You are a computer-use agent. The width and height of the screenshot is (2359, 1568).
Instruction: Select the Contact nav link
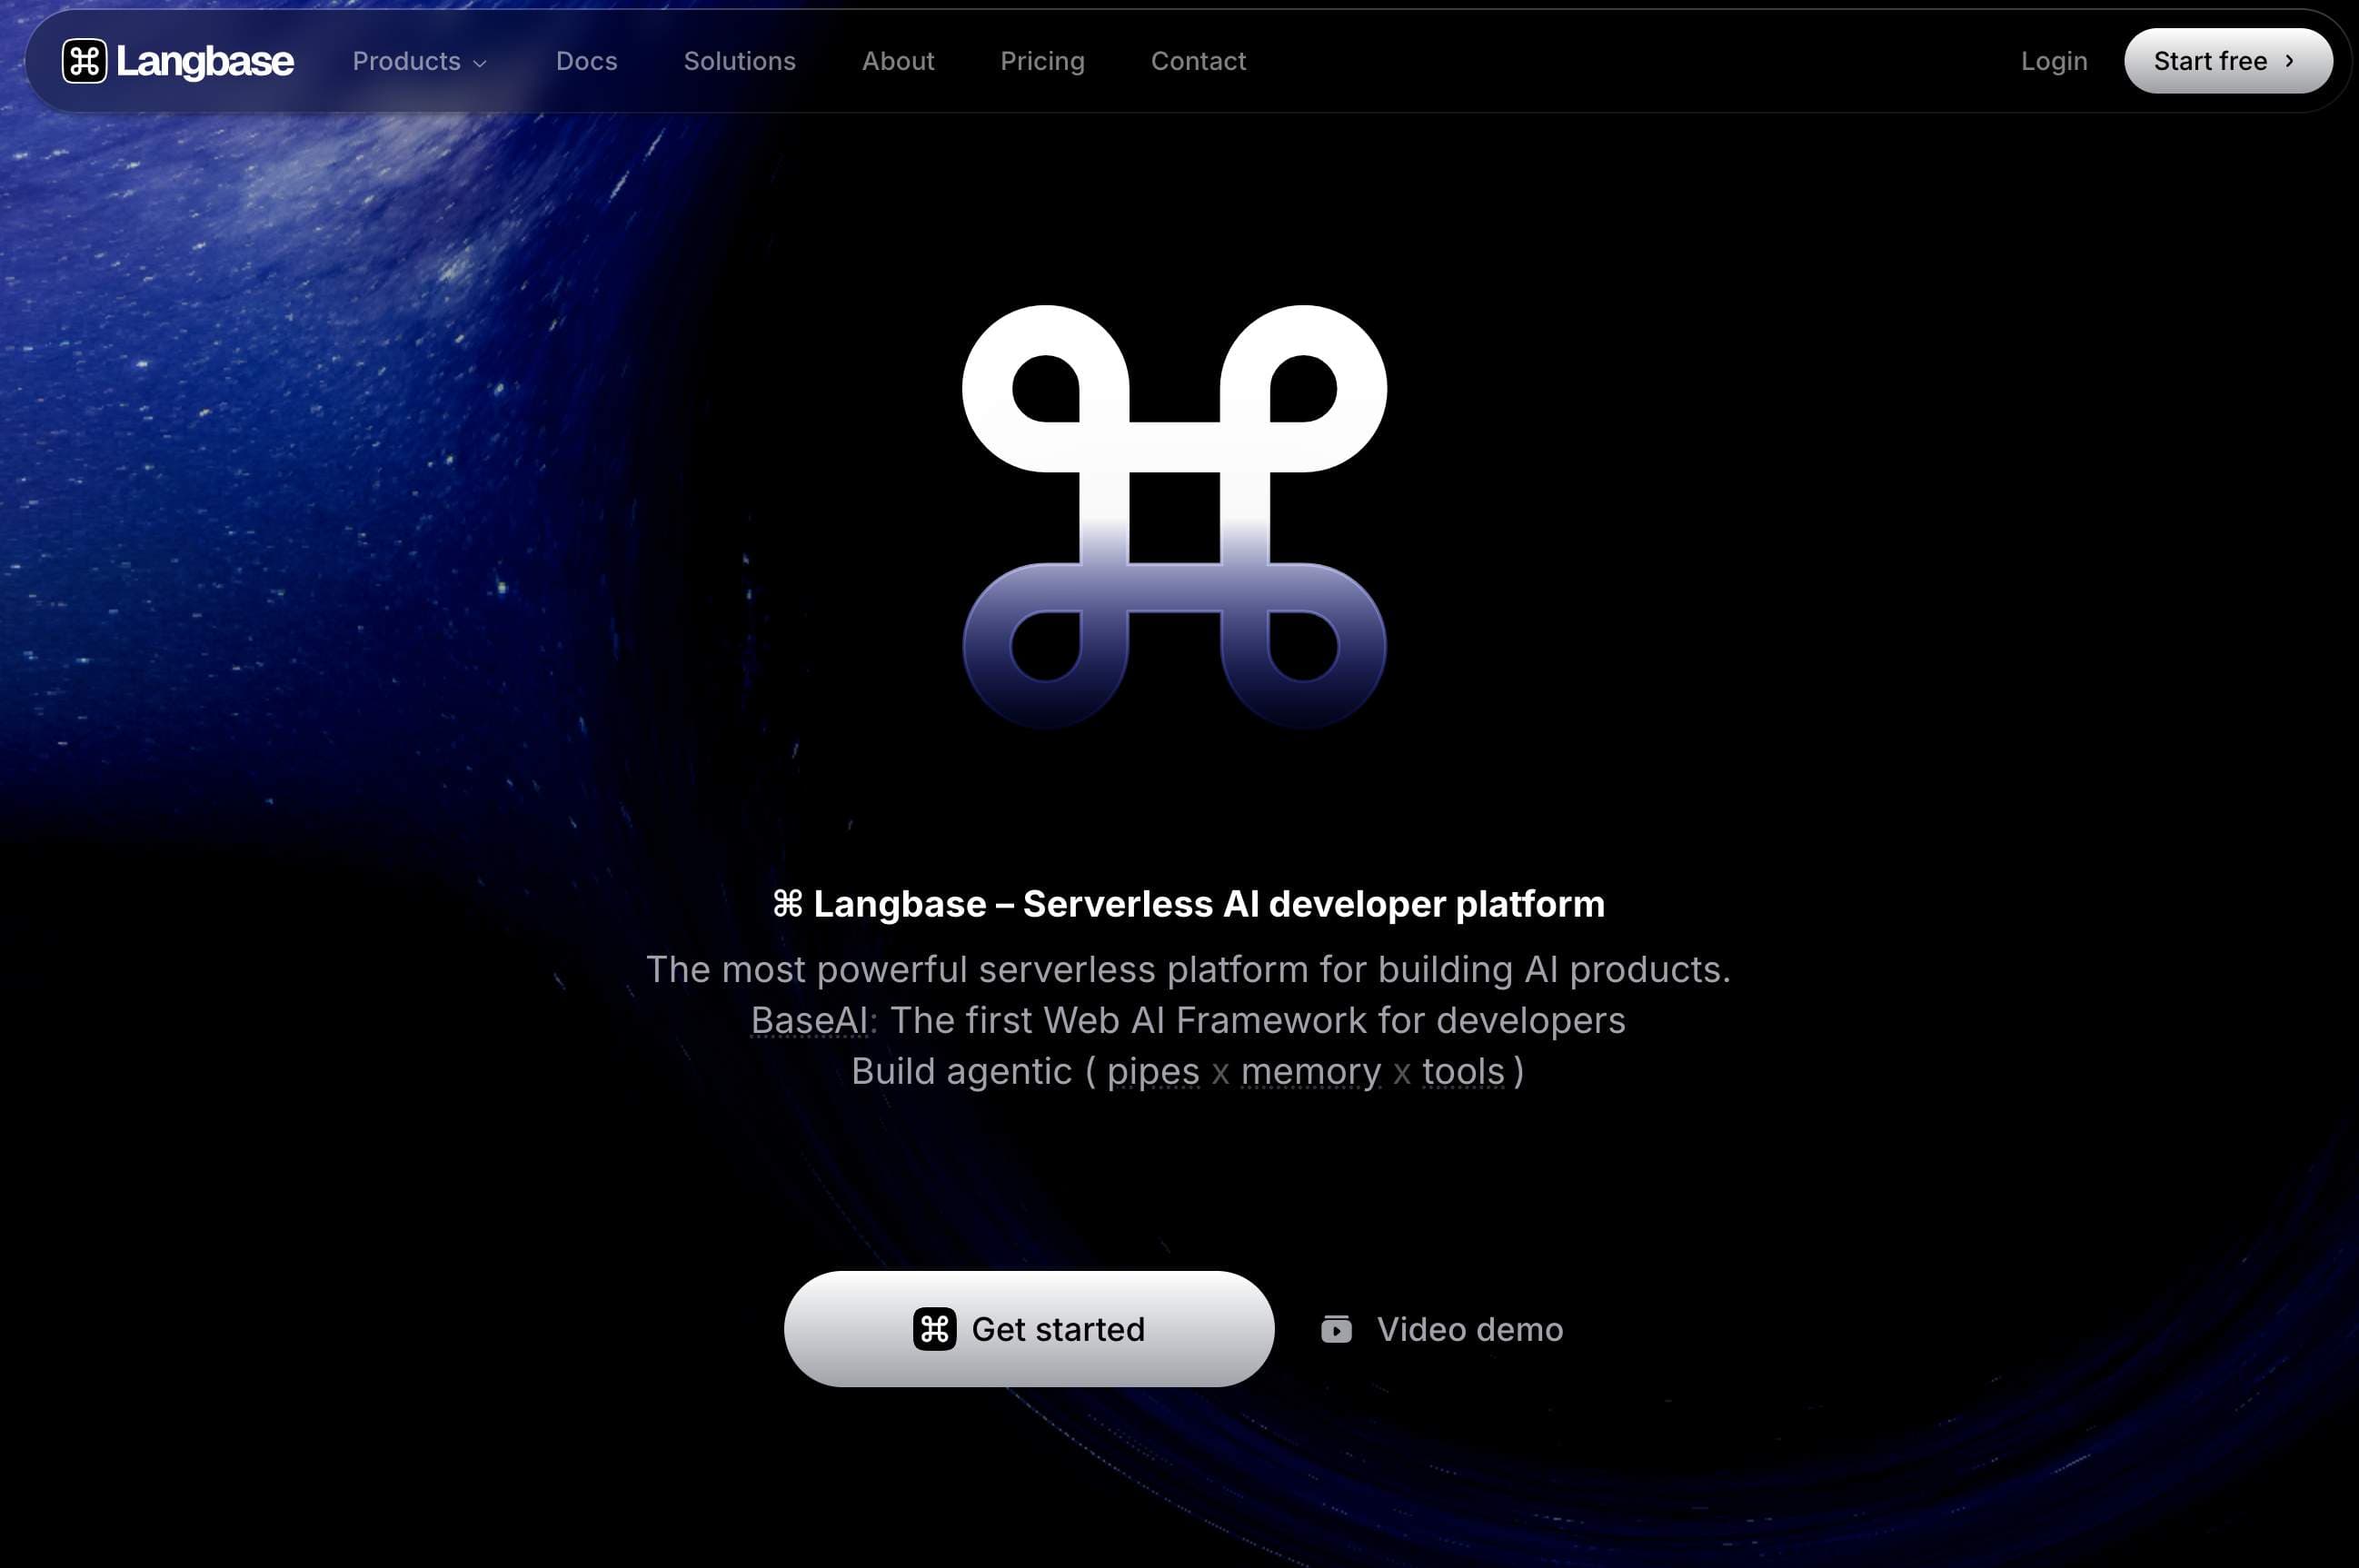point(1198,61)
